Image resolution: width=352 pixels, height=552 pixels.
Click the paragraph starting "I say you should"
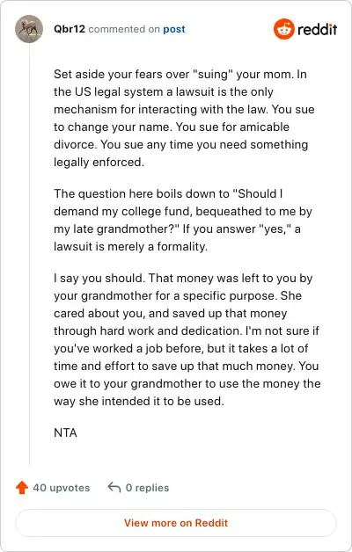(x=187, y=339)
